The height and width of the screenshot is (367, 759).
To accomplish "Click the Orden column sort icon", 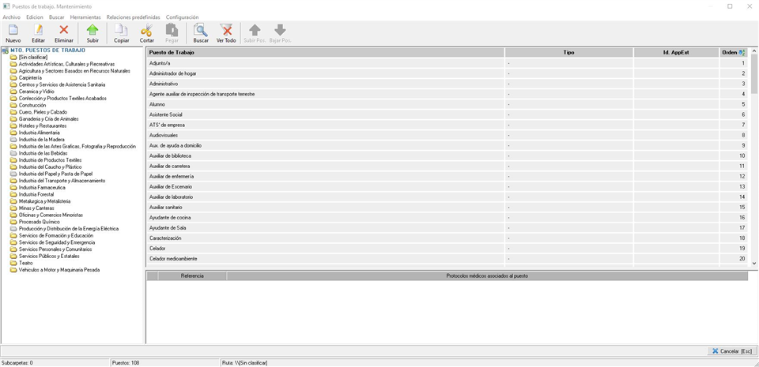I will pos(742,53).
